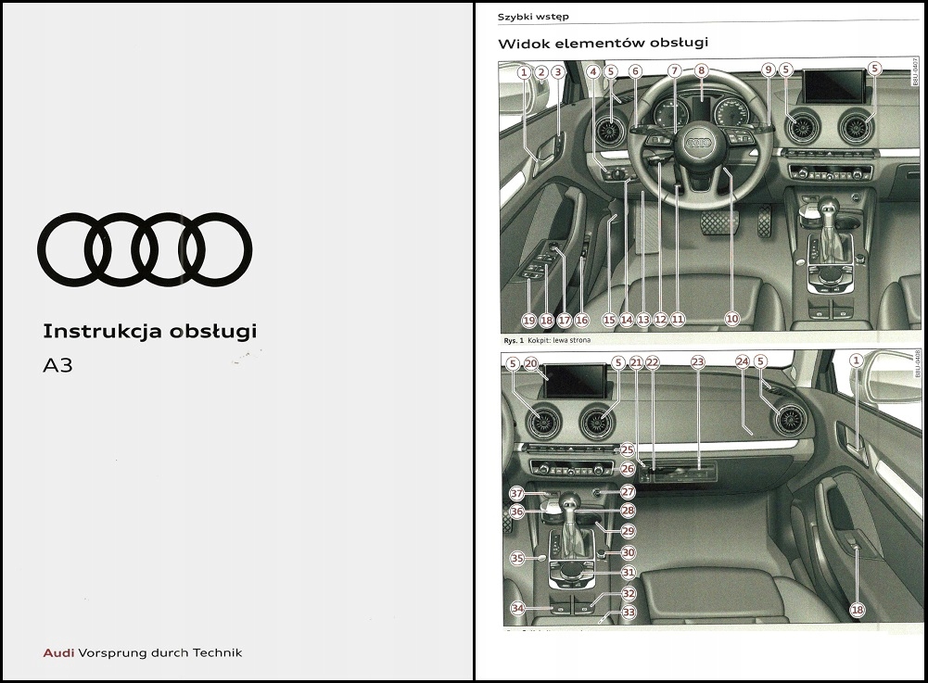Select the "Instrukcja obsługi" cover title
928x683 pixels.
tap(150, 332)
